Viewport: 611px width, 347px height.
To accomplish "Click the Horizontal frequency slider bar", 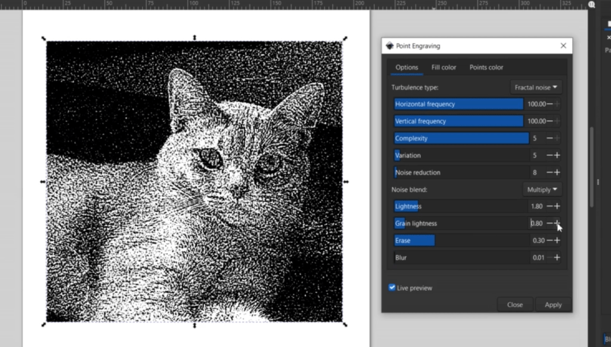I will coord(458,105).
